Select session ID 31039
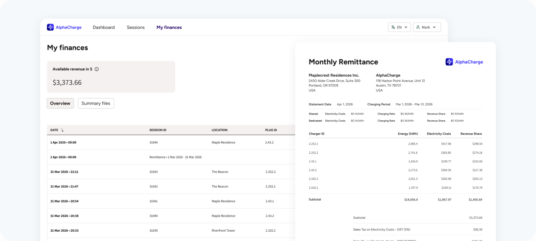The height and width of the screenshot is (241, 536). pyautogui.click(x=153, y=230)
